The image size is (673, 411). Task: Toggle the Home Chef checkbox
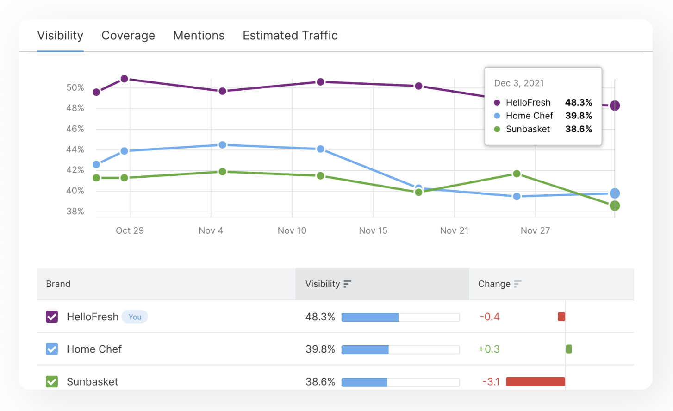(x=52, y=349)
